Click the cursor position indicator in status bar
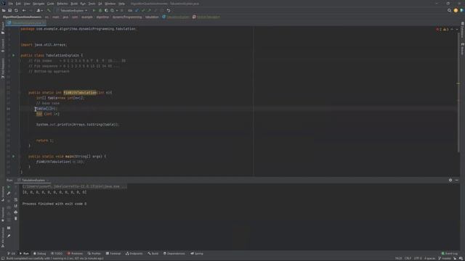Image resolution: width=465 pixels, height=261 pixels. pyautogui.click(x=398, y=258)
